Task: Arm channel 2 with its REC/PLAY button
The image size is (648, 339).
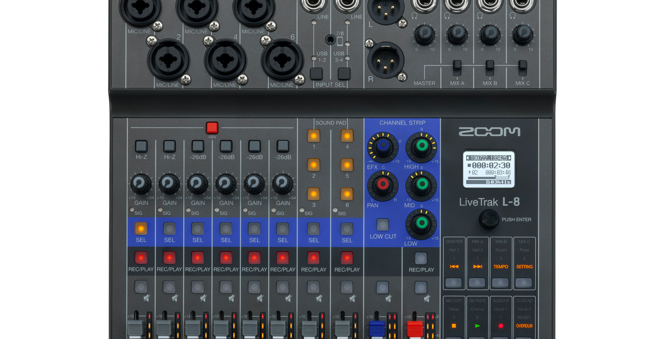Action: pos(170,257)
